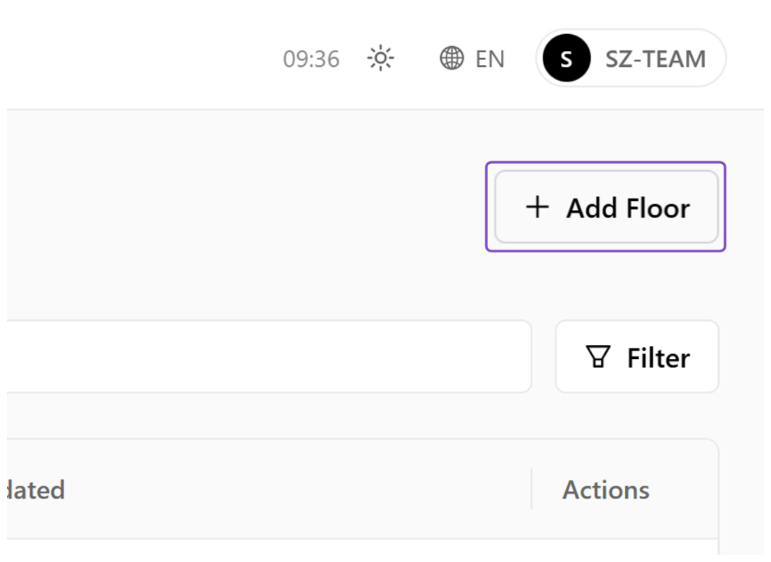The image size is (771, 562).
Task: Click the divider before Actions column
Action: click(532, 489)
